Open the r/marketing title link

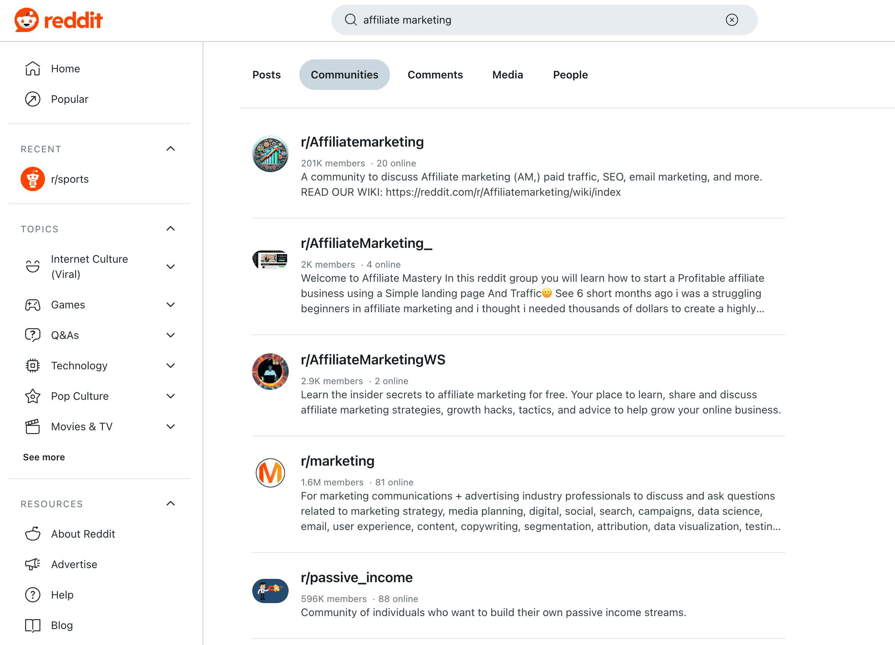[x=337, y=461]
